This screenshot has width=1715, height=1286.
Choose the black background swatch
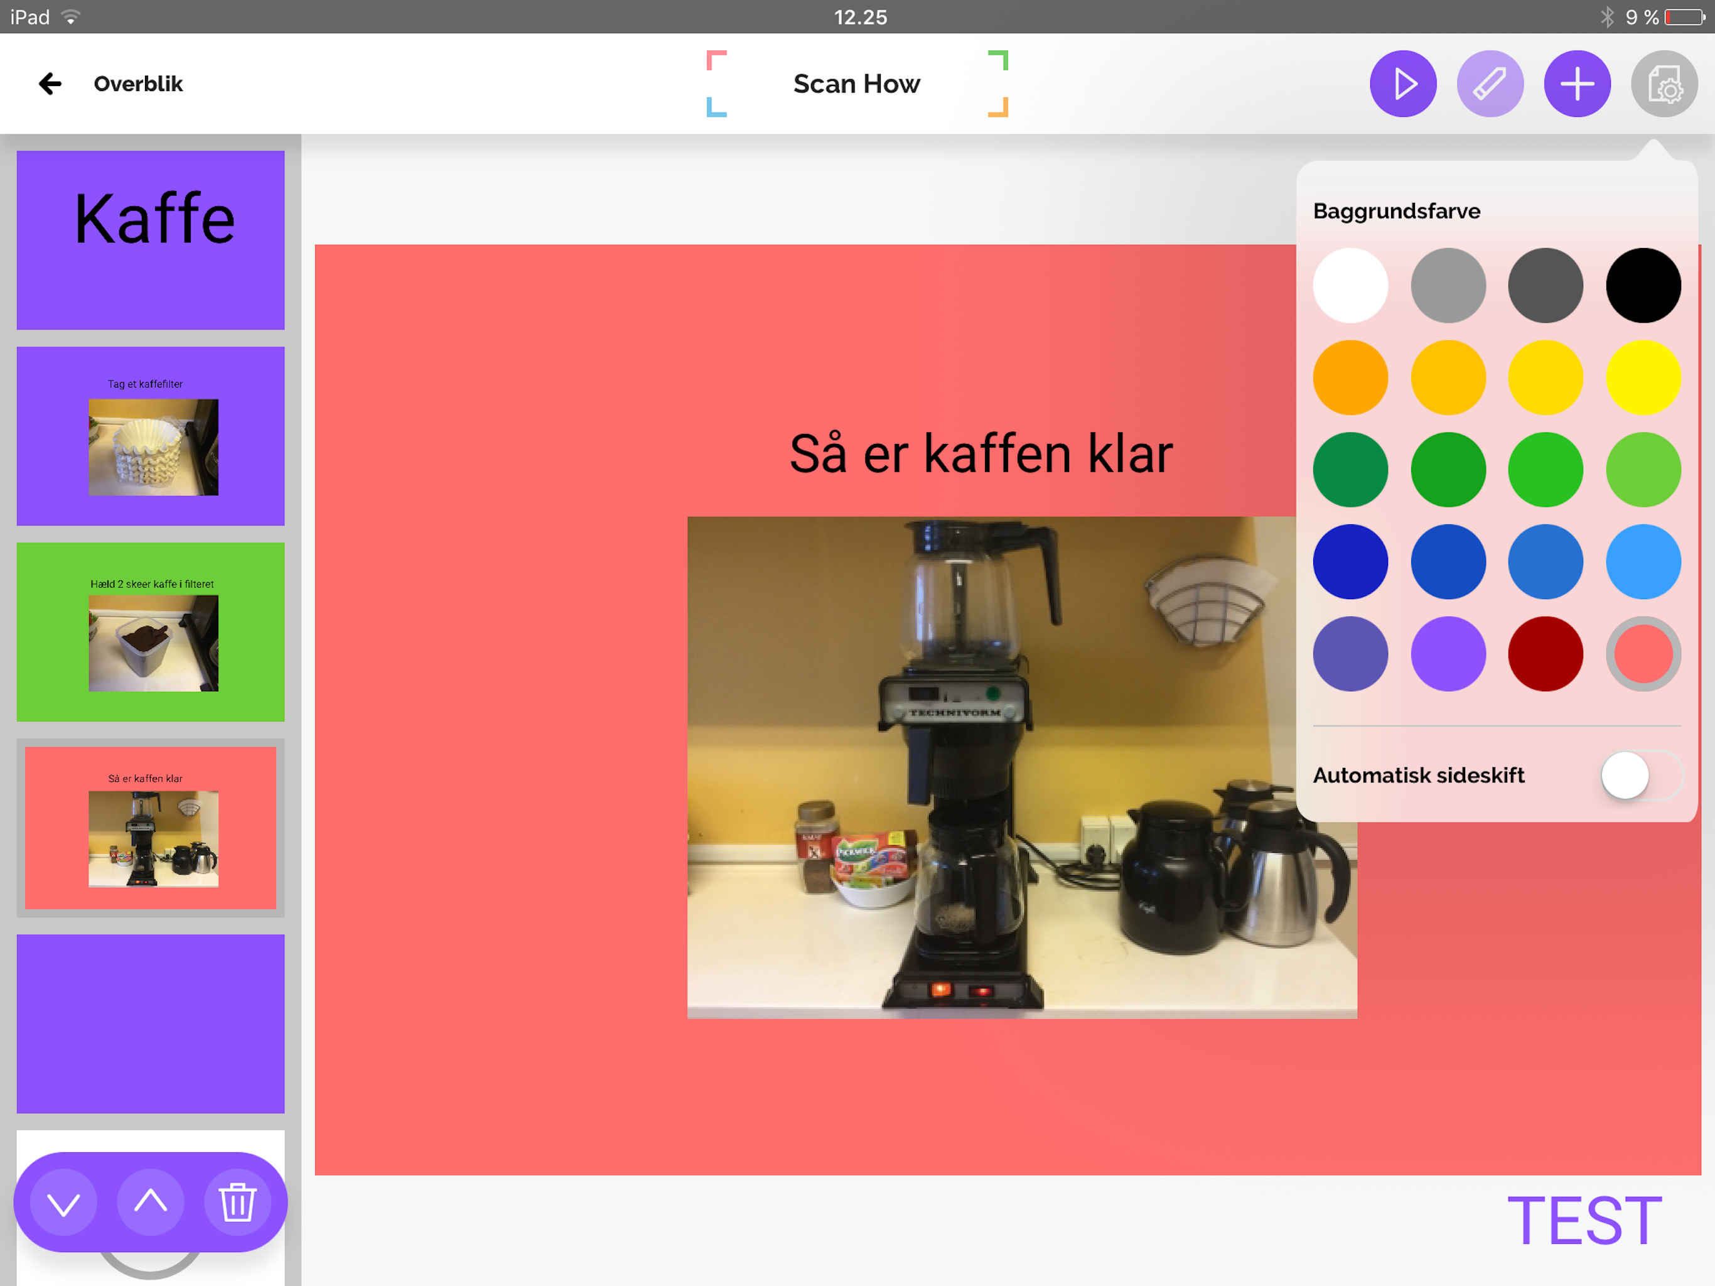tap(1643, 286)
